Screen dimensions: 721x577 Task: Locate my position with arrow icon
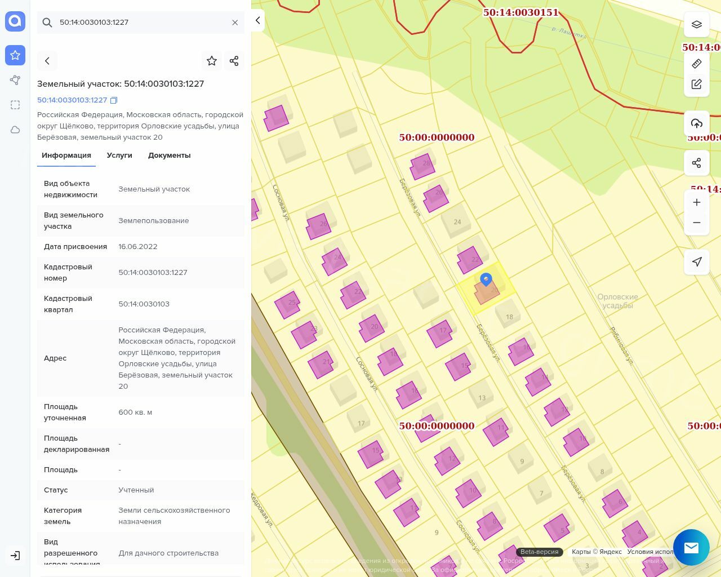point(696,261)
